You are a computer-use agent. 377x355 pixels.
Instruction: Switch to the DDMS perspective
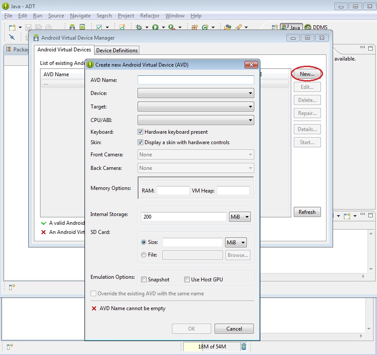316,27
